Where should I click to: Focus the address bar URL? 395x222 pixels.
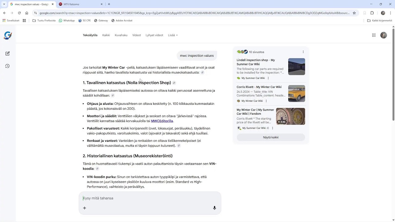[194, 13]
